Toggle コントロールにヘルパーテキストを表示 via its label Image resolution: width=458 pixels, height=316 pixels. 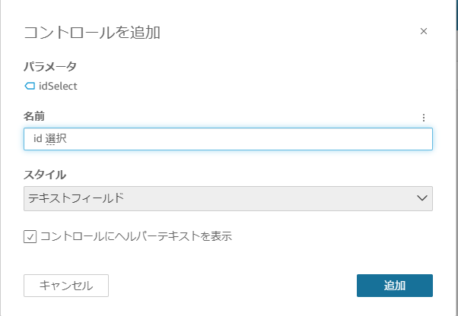click(x=135, y=236)
